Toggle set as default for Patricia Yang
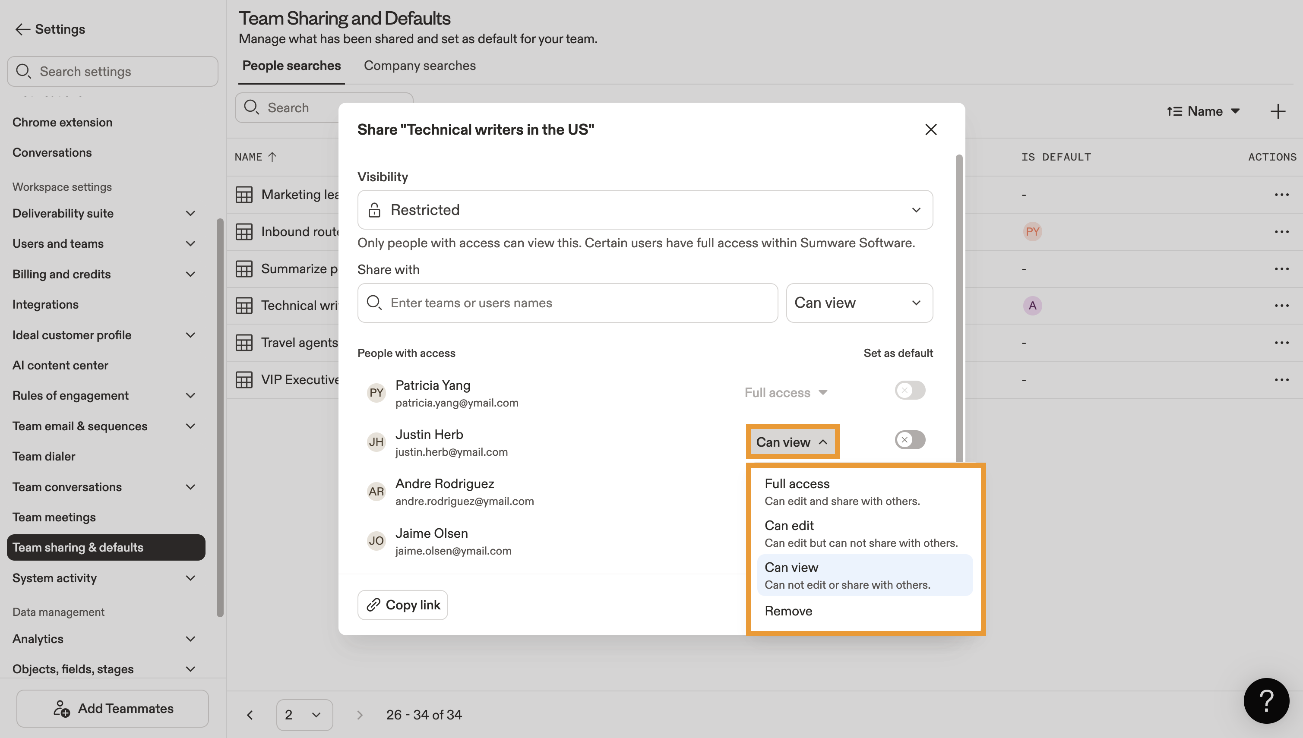Image resolution: width=1303 pixels, height=738 pixels. (910, 391)
